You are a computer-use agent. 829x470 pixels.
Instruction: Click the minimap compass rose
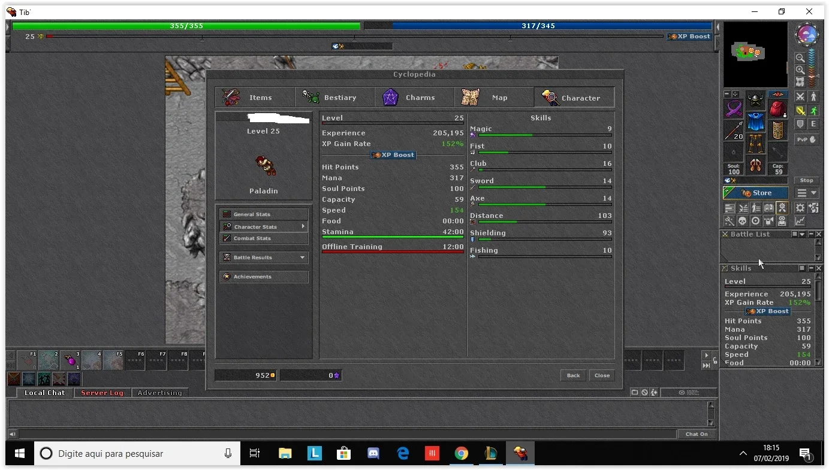806,35
